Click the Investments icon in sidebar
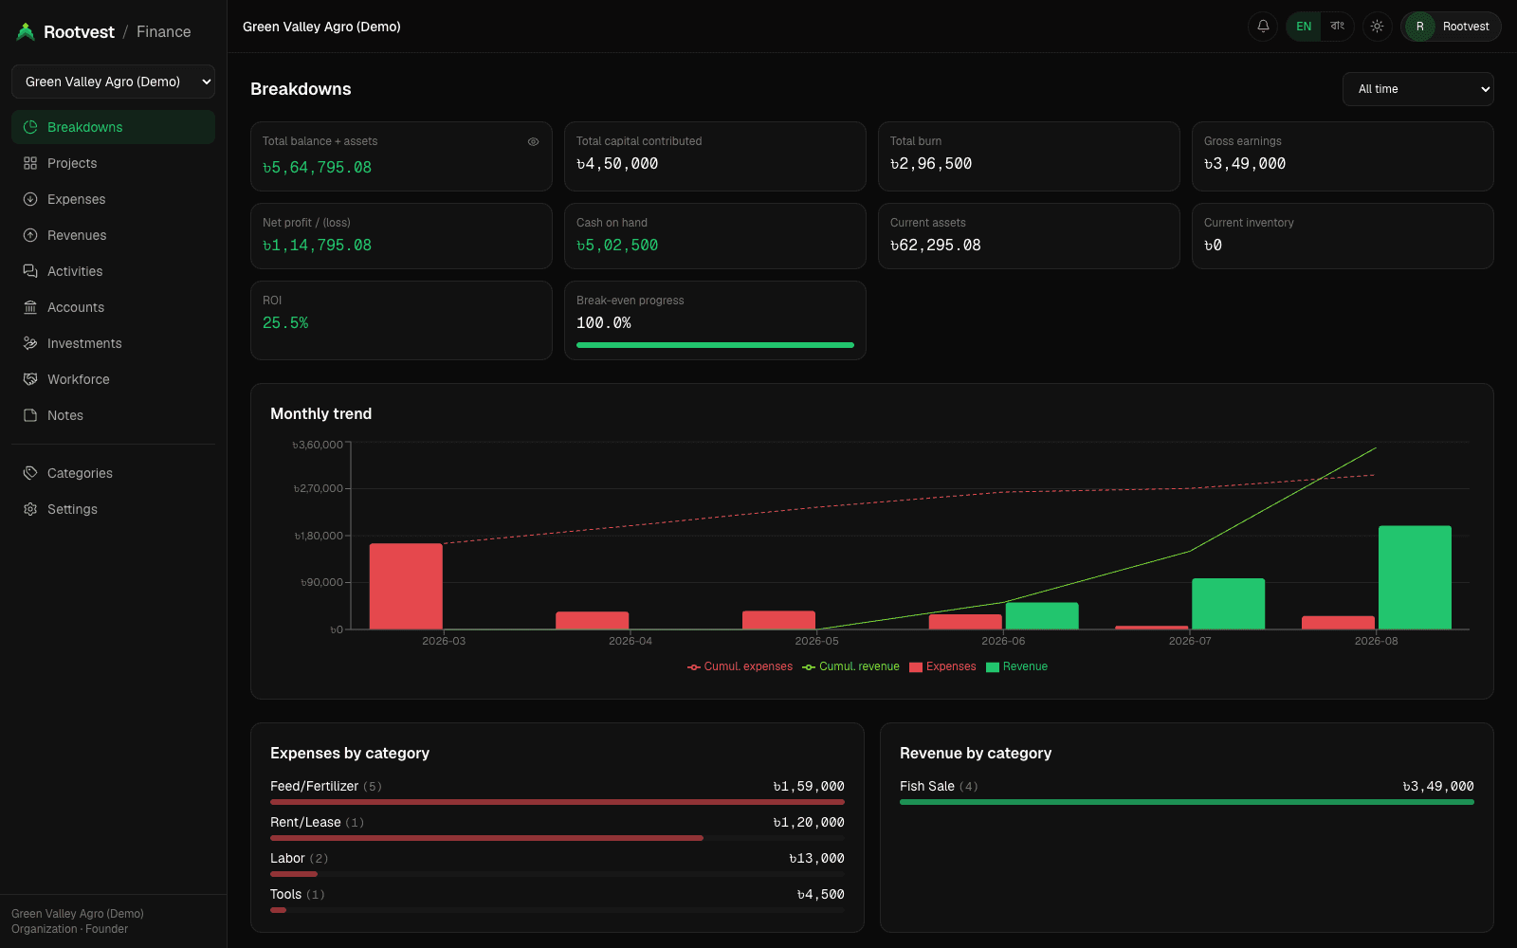This screenshot has width=1517, height=948. pos(30,343)
